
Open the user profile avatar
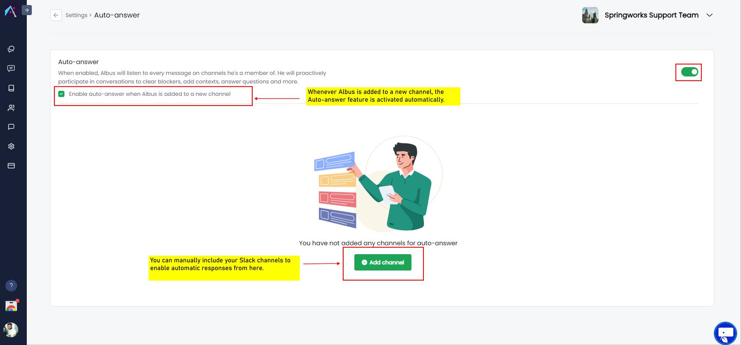[x=11, y=330]
